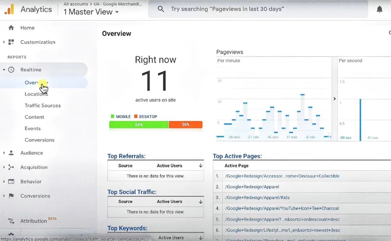The image size is (391, 241).
Task: Click the orange 36% desktop bar
Action: [x=185, y=124]
